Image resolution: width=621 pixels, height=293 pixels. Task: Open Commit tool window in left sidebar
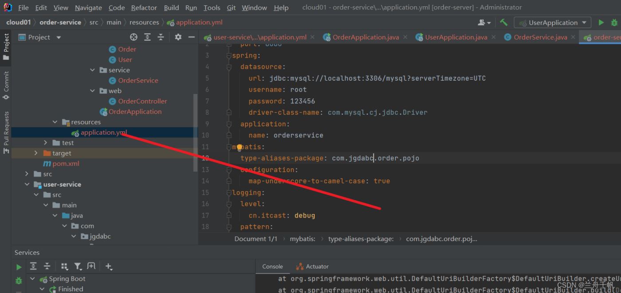[x=6, y=85]
